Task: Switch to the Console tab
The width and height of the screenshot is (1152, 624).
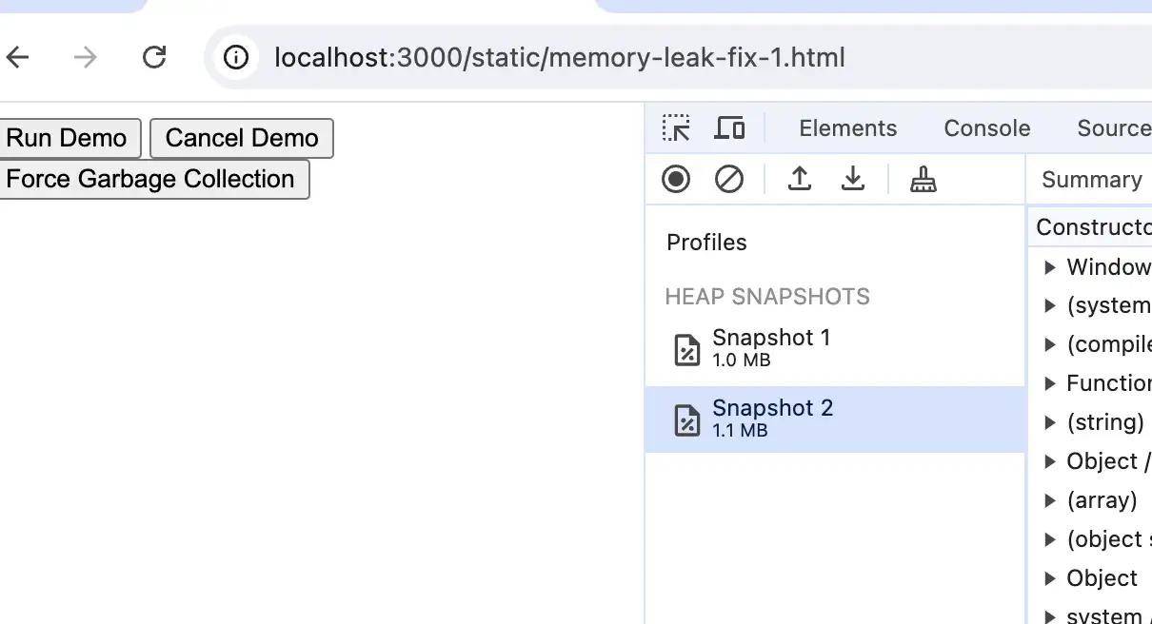Action: (987, 128)
